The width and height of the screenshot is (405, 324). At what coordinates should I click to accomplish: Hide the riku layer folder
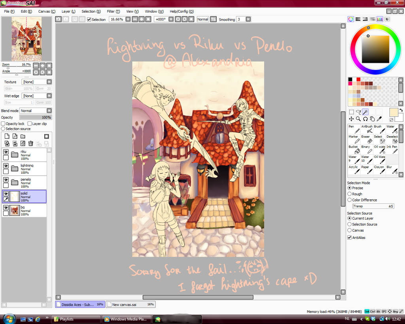pos(6,152)
